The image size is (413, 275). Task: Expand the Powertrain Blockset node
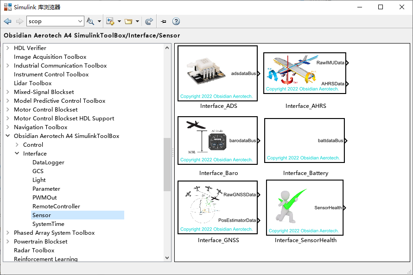click(x=8, y=242)
